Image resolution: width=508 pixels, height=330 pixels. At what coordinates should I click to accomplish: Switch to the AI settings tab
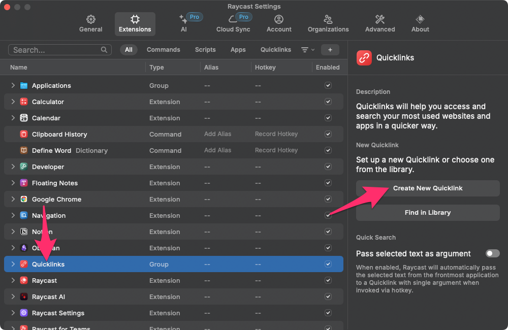click(x=184, y=24)
